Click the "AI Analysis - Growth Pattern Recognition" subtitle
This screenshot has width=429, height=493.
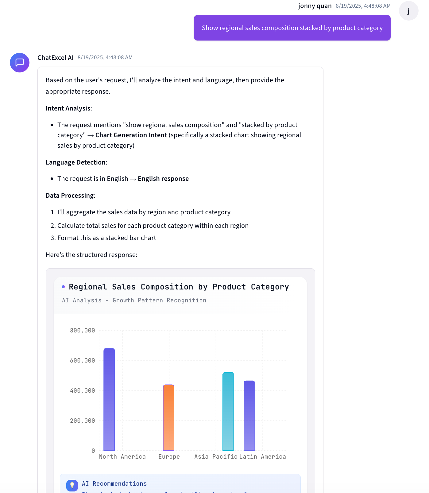pyautogui.click(x=134, y=300)
